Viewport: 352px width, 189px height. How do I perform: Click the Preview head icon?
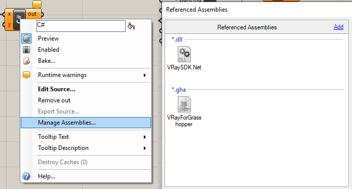click(x=26, y=39)
